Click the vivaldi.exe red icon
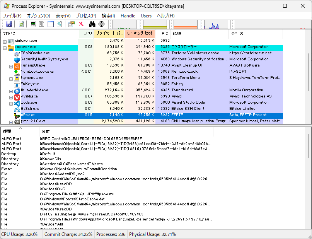 (x=17, y=97)
